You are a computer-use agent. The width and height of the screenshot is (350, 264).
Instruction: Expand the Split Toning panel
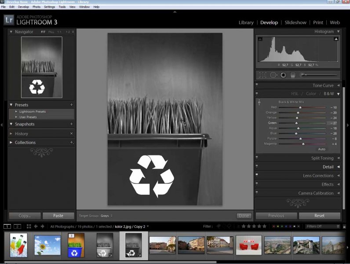tap(338, 158)
